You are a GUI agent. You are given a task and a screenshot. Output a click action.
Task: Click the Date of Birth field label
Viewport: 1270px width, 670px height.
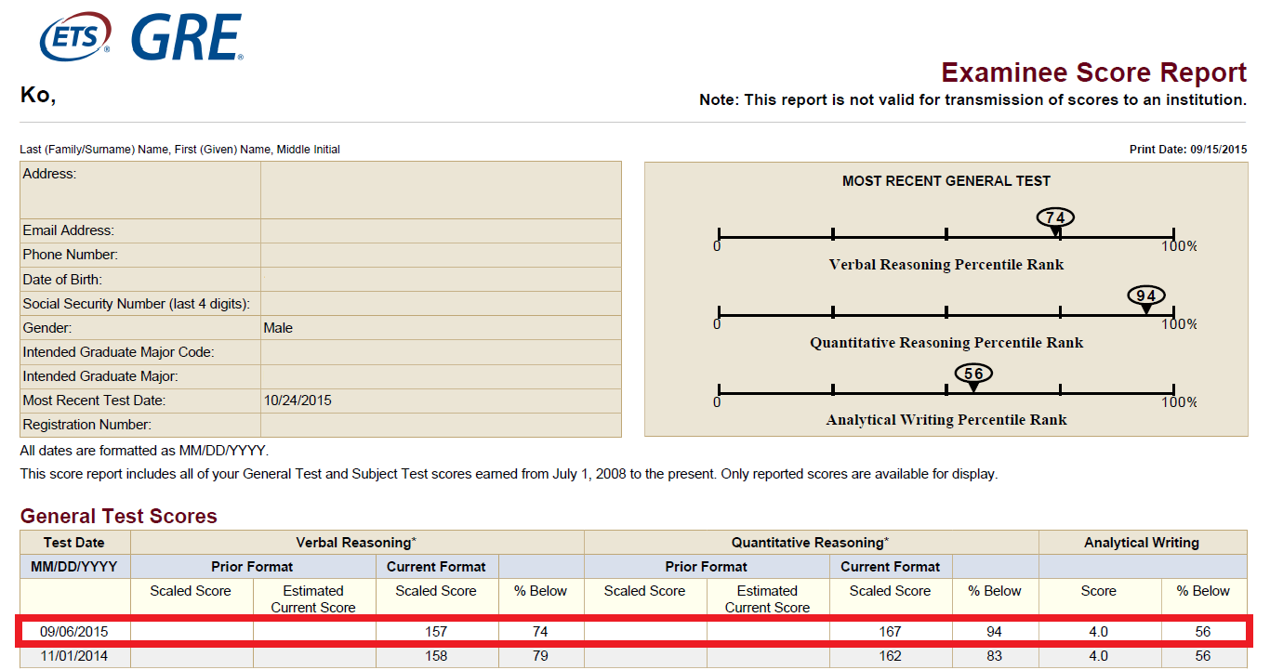click(62, 280)
